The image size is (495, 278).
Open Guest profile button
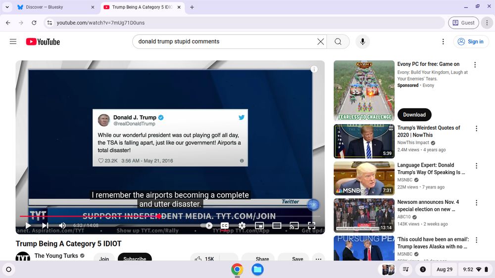(463, 23)
